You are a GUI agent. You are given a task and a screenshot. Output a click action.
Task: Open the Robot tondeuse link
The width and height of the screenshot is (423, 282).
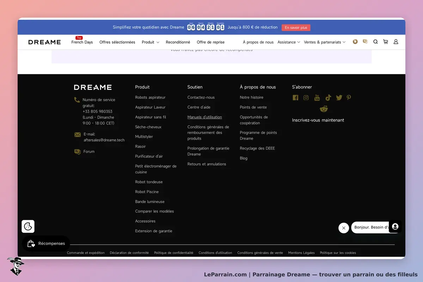[x=149, y=182]
